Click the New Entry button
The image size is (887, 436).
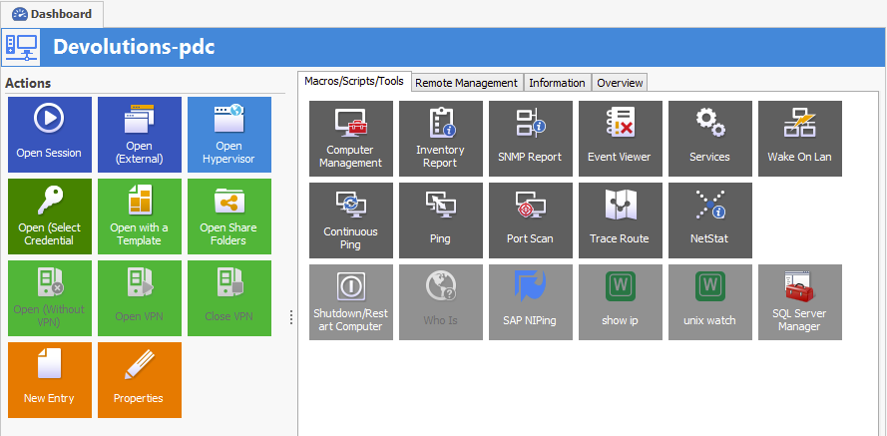tap(49, 379)
